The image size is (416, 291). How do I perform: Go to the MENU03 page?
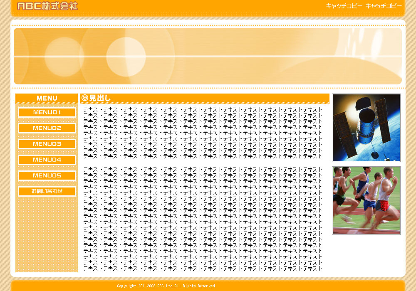tap(47, 144)
